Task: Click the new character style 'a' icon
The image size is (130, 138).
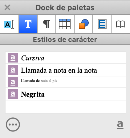Action: tap(120, 125)
